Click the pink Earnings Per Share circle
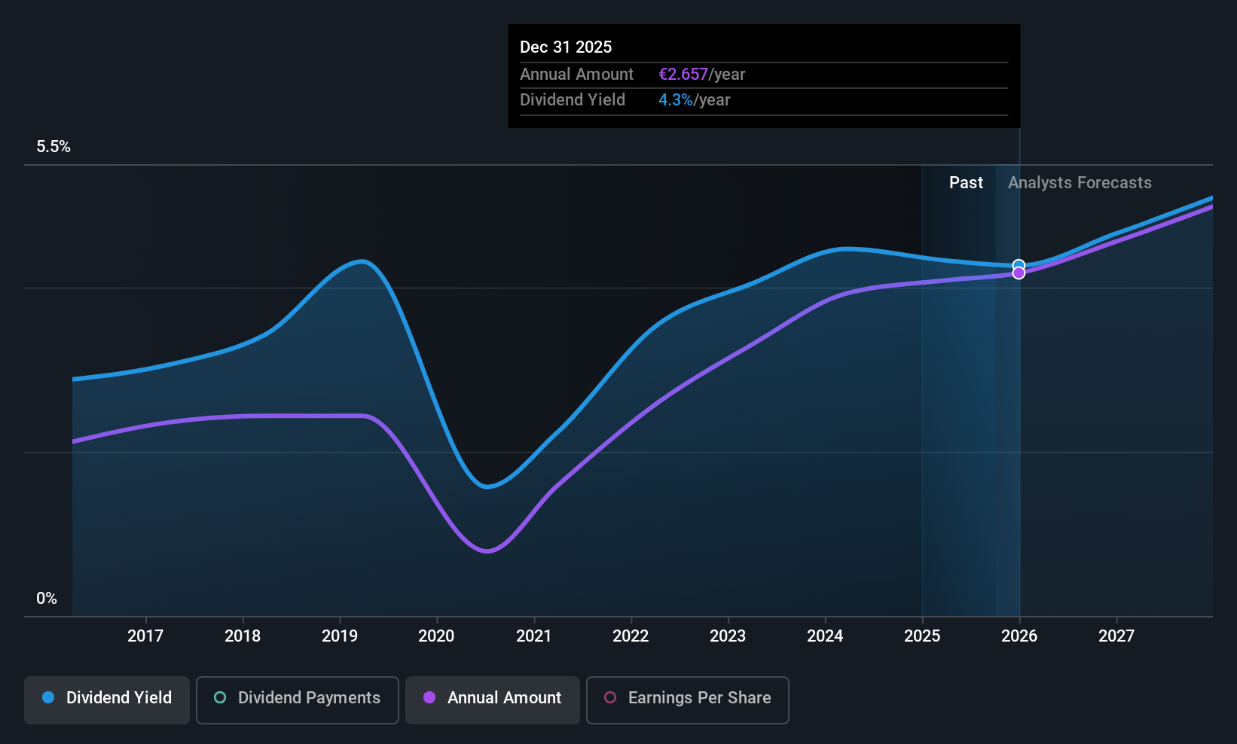The width and height of the screenshot is (1237, 744). [610, 698]
